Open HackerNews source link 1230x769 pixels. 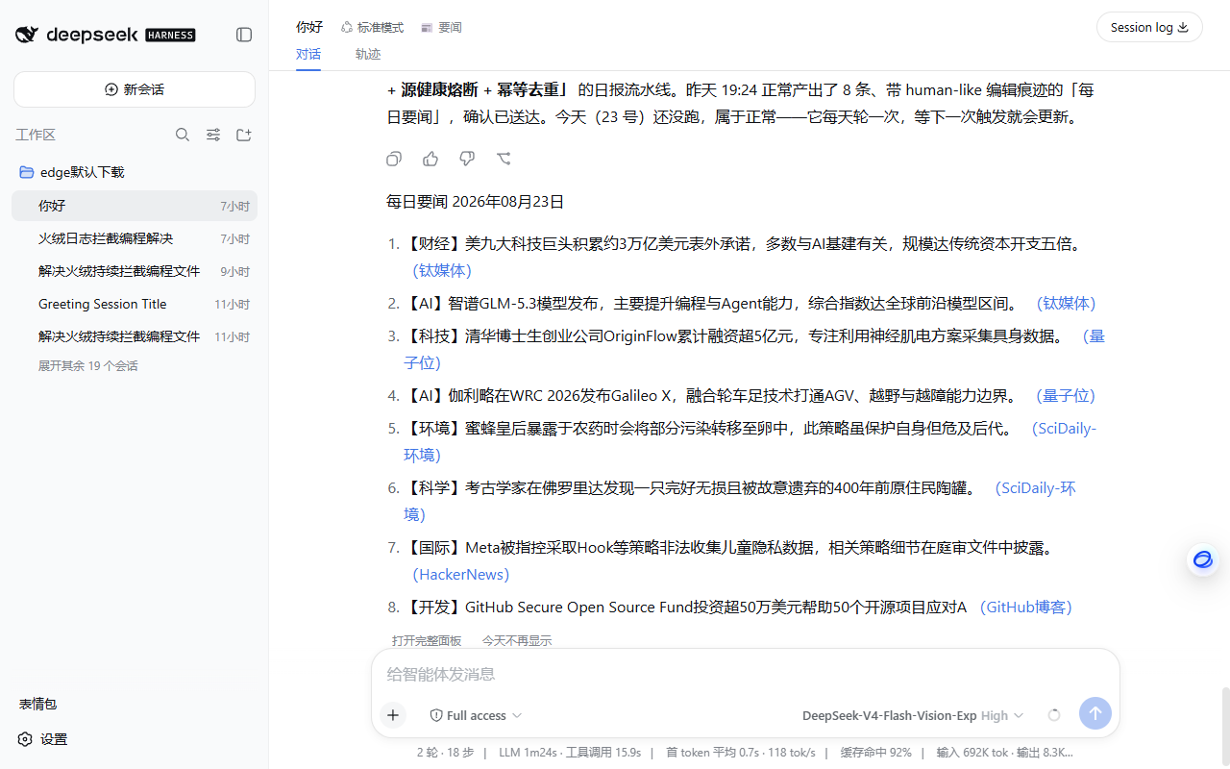(x=461, y=574)
